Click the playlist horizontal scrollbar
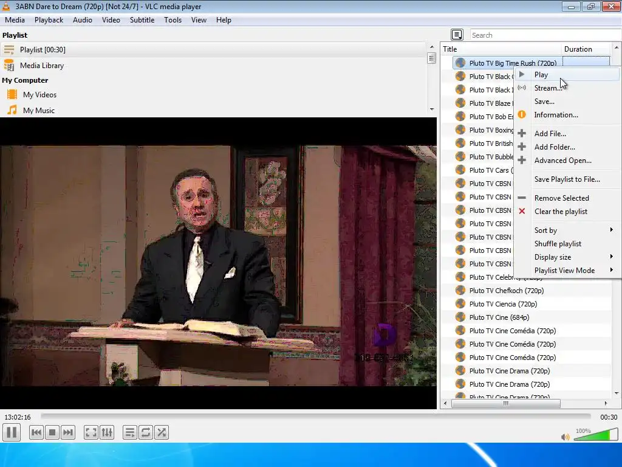 pyautogui.click(x=506, y=404)
